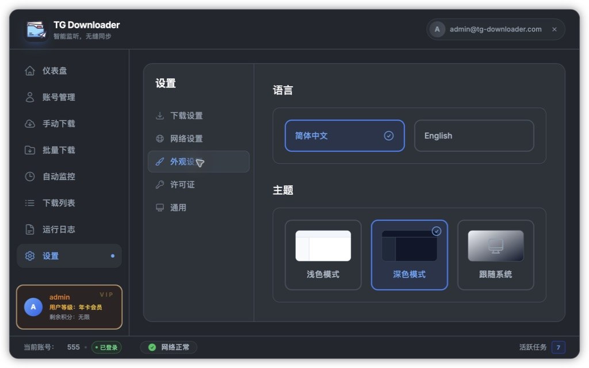Click the cloud download icon beside 手动下载
The width and height of the screenshot is (589, 368).
click(30, 124)
